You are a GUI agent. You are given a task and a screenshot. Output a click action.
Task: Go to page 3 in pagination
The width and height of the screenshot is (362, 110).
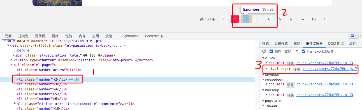tap(257, 19)
